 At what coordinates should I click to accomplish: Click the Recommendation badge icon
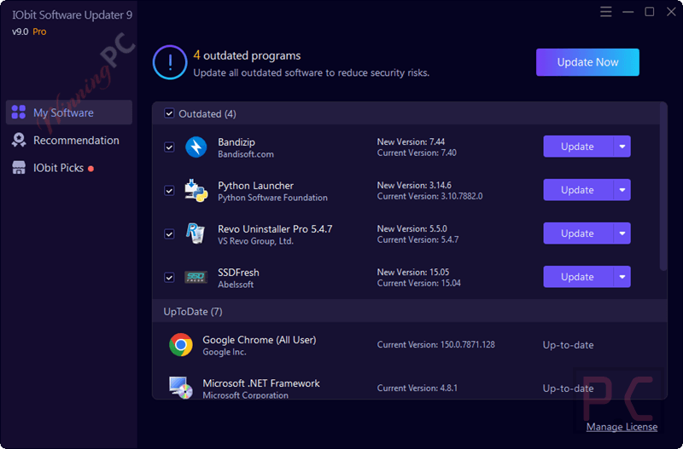pyautogui.click(x=18, y=140)
